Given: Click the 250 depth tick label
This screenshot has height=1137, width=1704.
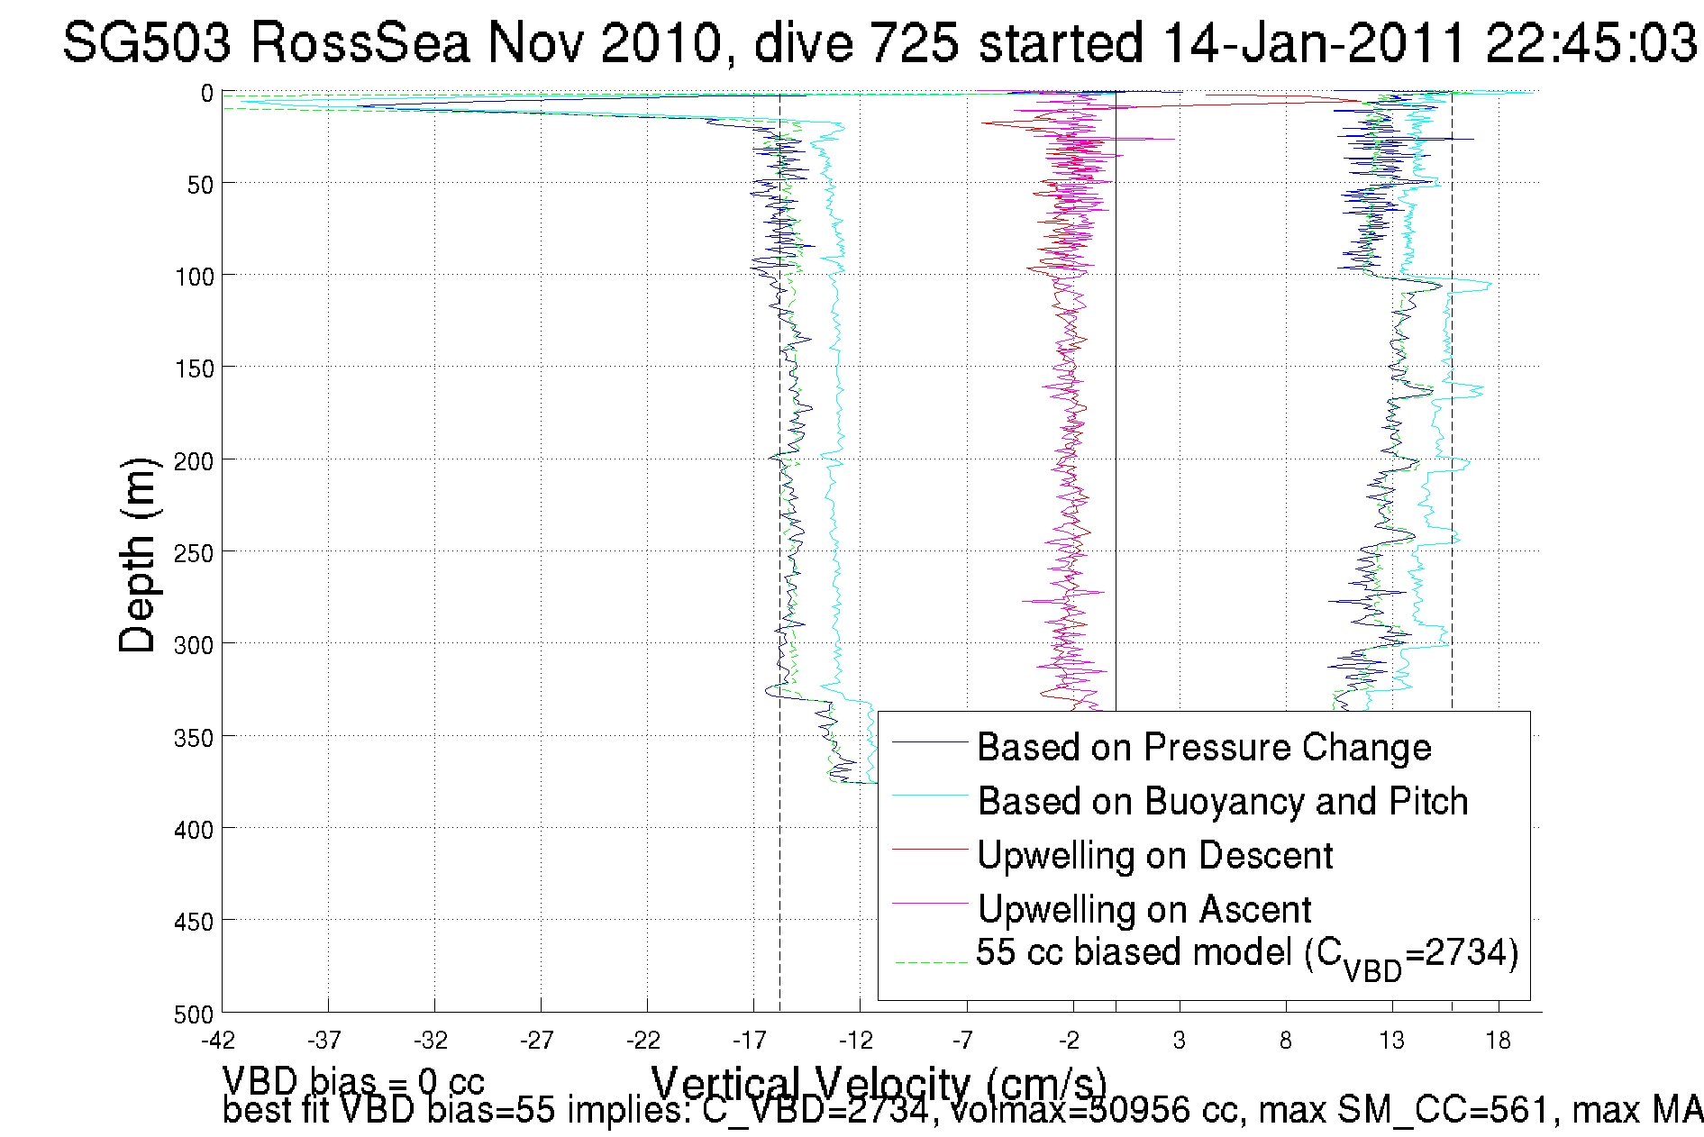Looking at the screenshot, I should [193, 553].
